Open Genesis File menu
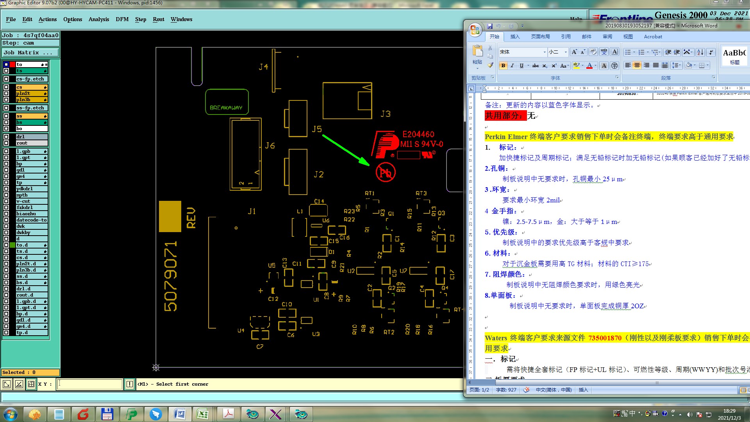The width and height of the screenshot is (750, 422). click(11, 19)
